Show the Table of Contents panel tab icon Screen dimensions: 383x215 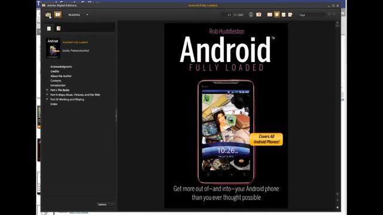click(x=49, y=29)
